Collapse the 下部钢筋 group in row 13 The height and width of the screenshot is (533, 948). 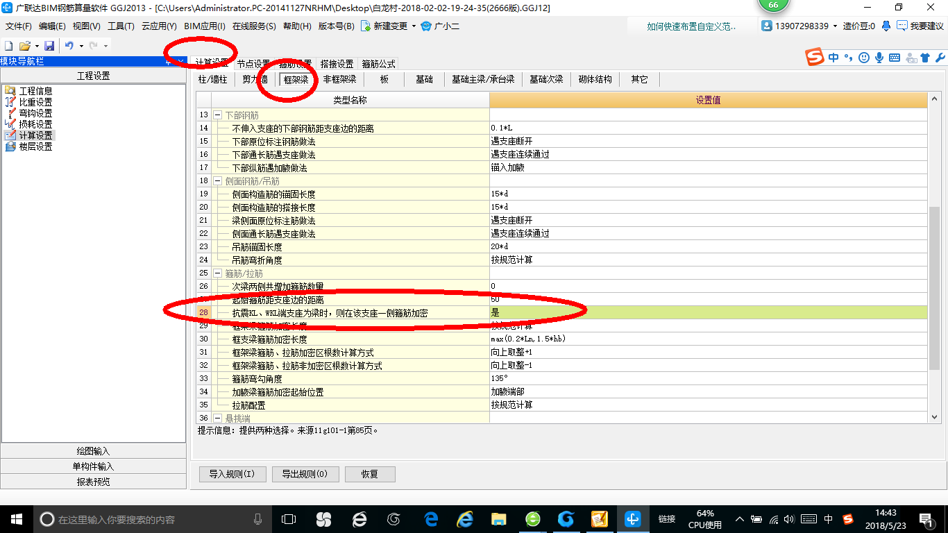click(217, 115)
